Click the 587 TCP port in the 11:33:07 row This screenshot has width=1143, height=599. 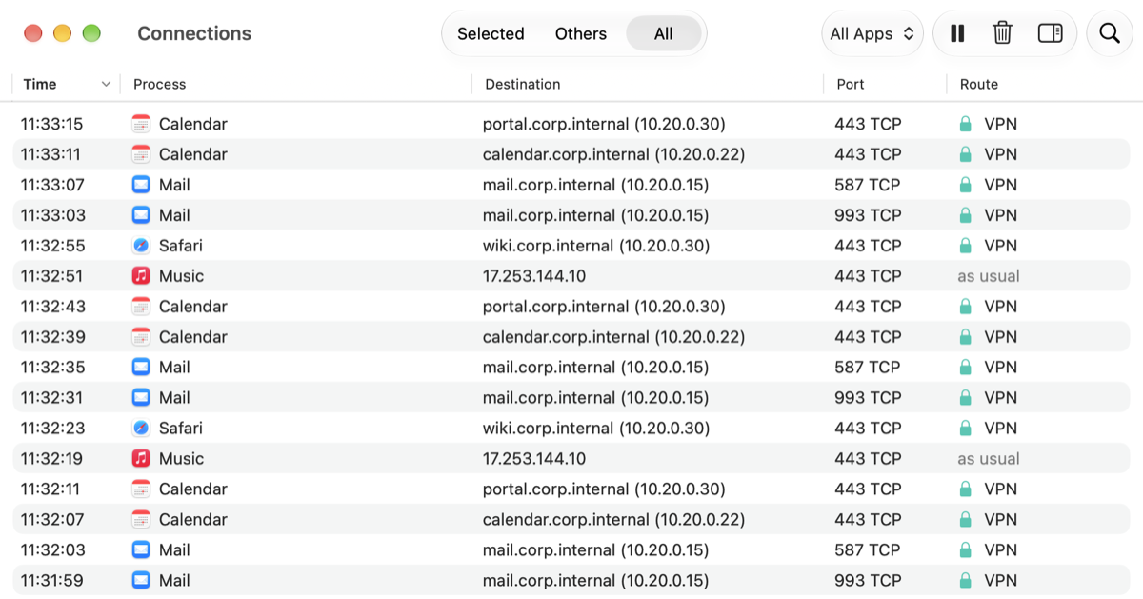tap(867, 185)
